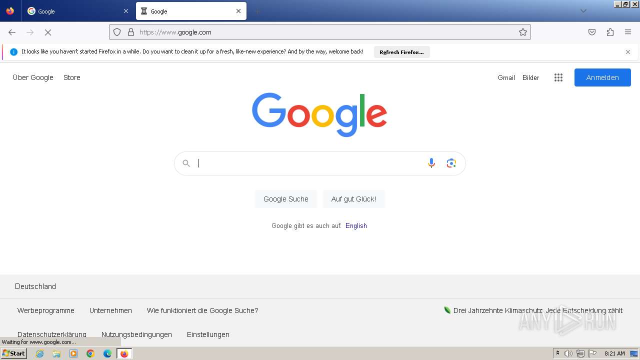Open Wie funktioniert die Google Suche link
This screenshot has height=360, width=640.
pos(202,310)
